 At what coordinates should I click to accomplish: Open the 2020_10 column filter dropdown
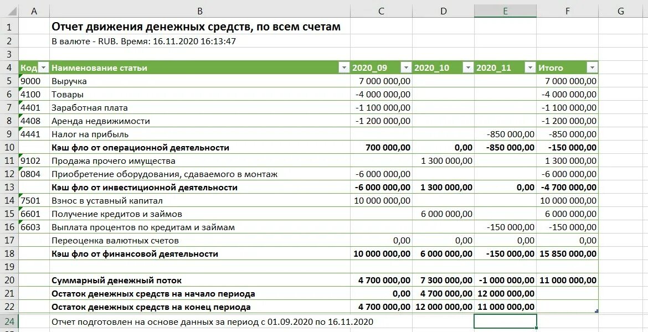[x=468, y=68]
